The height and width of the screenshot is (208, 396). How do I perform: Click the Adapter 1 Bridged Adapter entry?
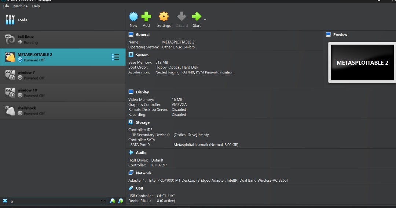(218, 180)
